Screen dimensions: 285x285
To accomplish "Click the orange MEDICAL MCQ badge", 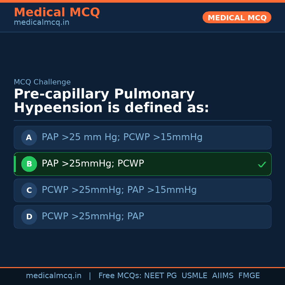I will click(237, 18).
